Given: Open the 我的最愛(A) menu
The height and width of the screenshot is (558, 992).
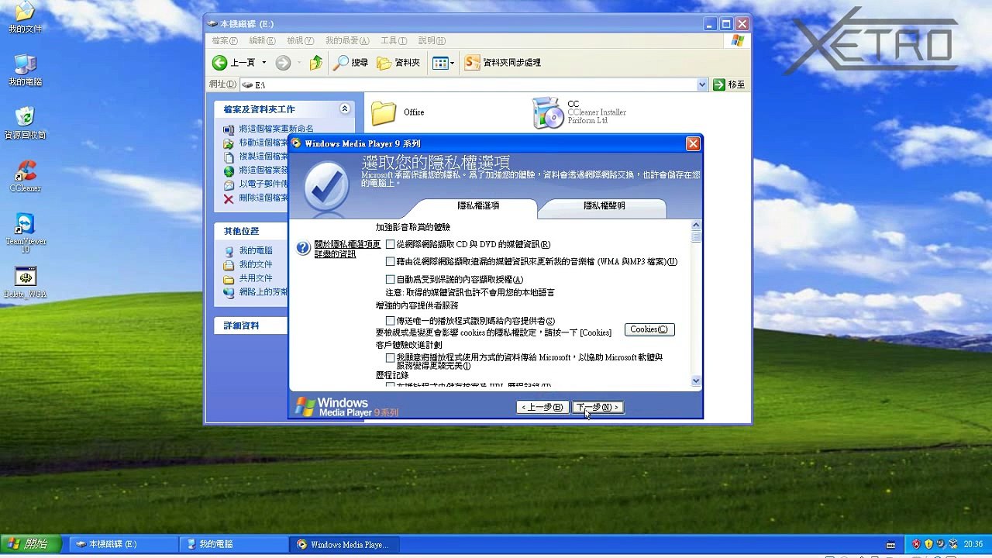Looking at the screenshot, I should point(347,40).
